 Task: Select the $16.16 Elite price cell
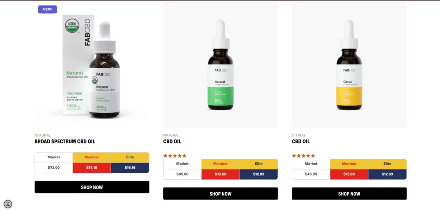(130, 168)
